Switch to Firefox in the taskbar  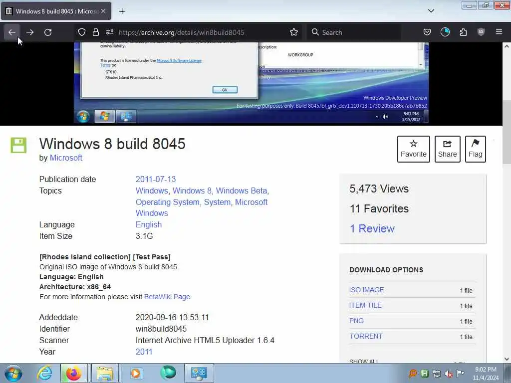[73, 373]
